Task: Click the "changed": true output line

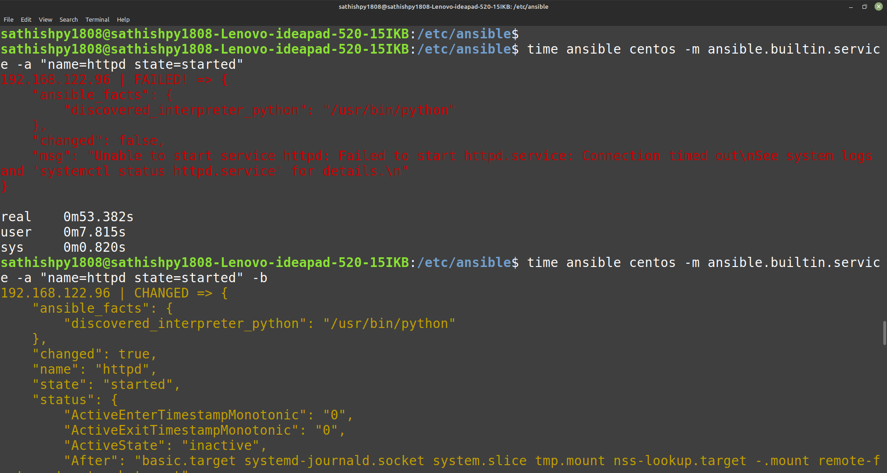Action: tap(95, 354)
